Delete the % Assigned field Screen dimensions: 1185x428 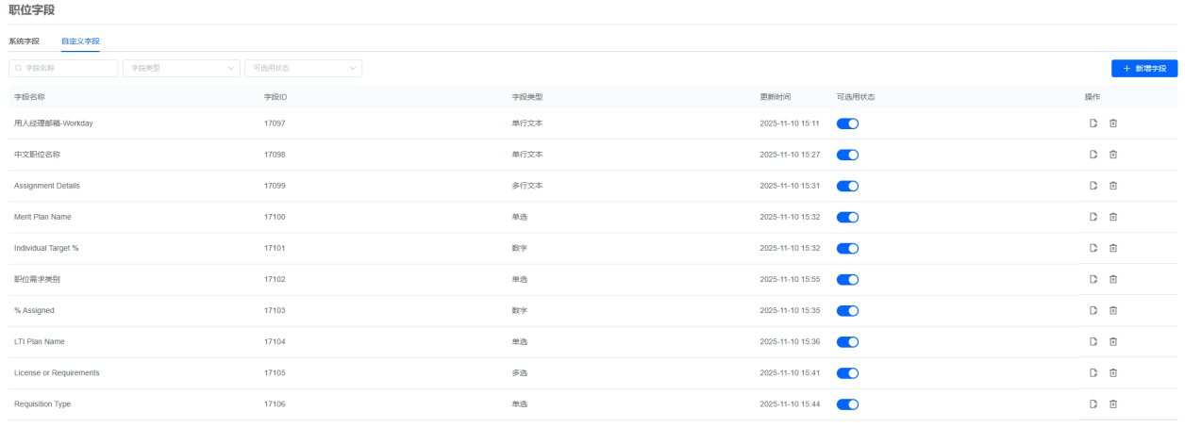[x=1113, y=310]
